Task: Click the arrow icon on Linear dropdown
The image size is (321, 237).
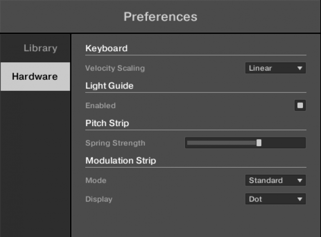Action: (299, 68)
